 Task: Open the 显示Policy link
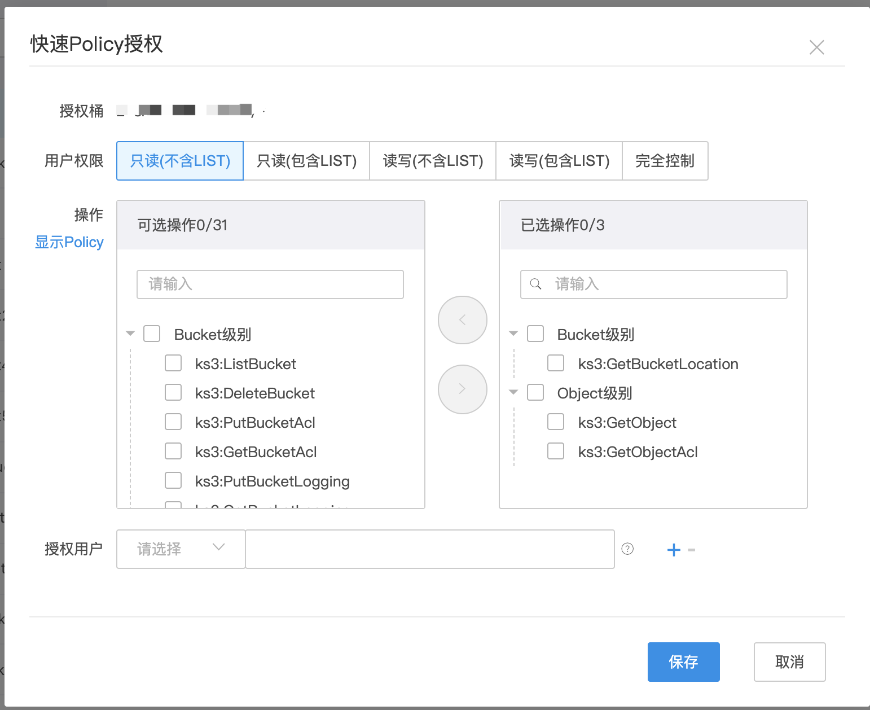click(69, 242)
